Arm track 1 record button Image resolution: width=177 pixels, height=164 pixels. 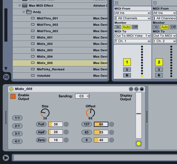click(x=127, y=75)
